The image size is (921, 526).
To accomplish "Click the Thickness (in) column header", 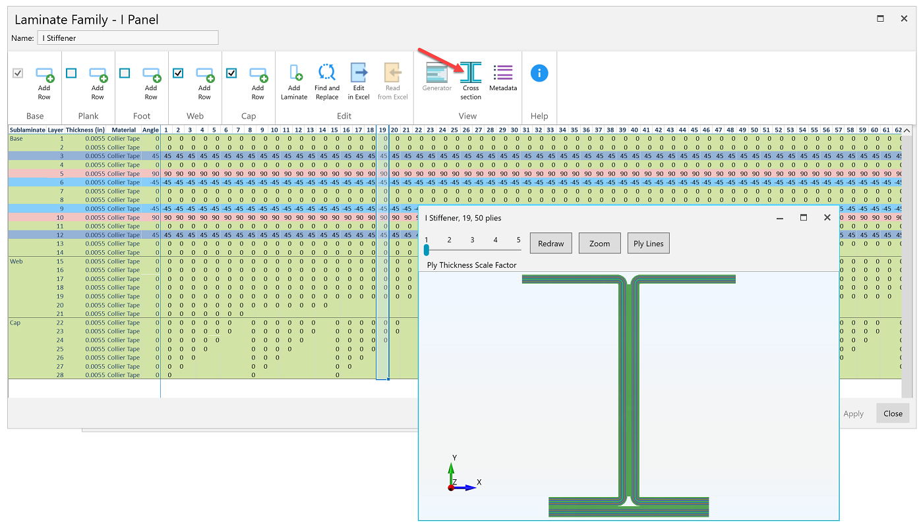I will point(85,130).
